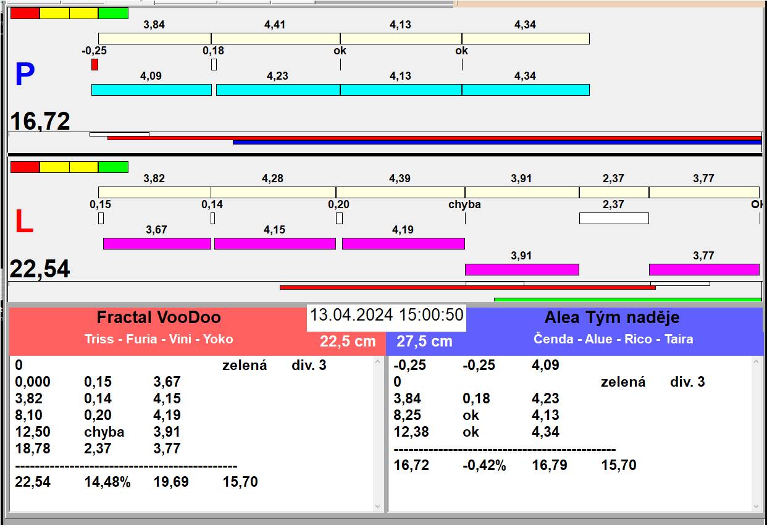767x525 pixels.
Task: Click the Triss - Furia - Vini - Yoko lineup
Action: 159,339
